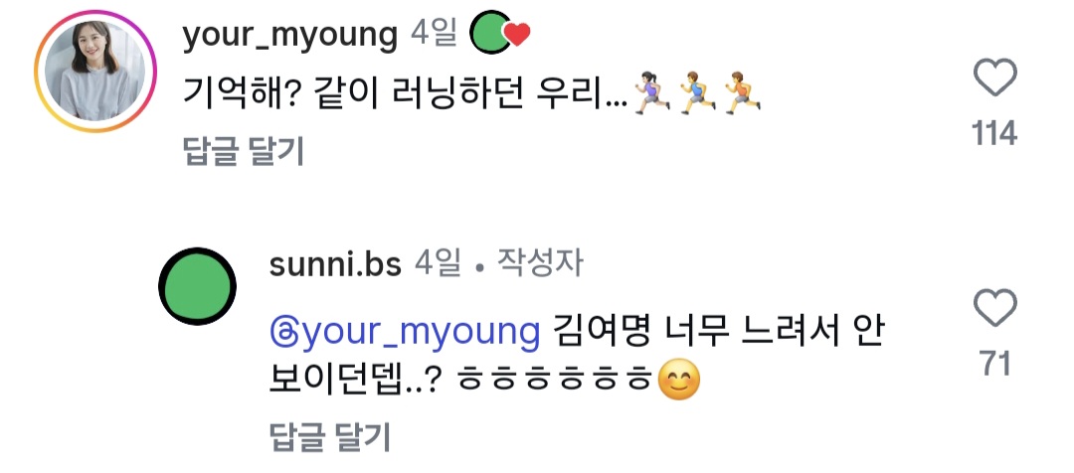This screenshot has height=473, width=1074.
Task: Tap the first running woman emoji
Action: click(x=651, y=91)
